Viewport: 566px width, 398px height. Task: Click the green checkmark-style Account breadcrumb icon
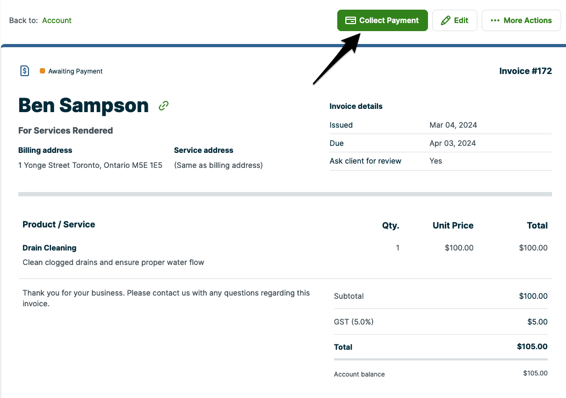point(57,20)
